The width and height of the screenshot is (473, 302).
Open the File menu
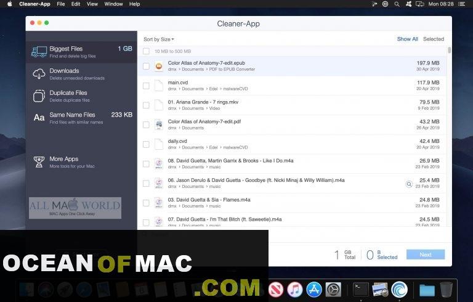tap(60, 4)
